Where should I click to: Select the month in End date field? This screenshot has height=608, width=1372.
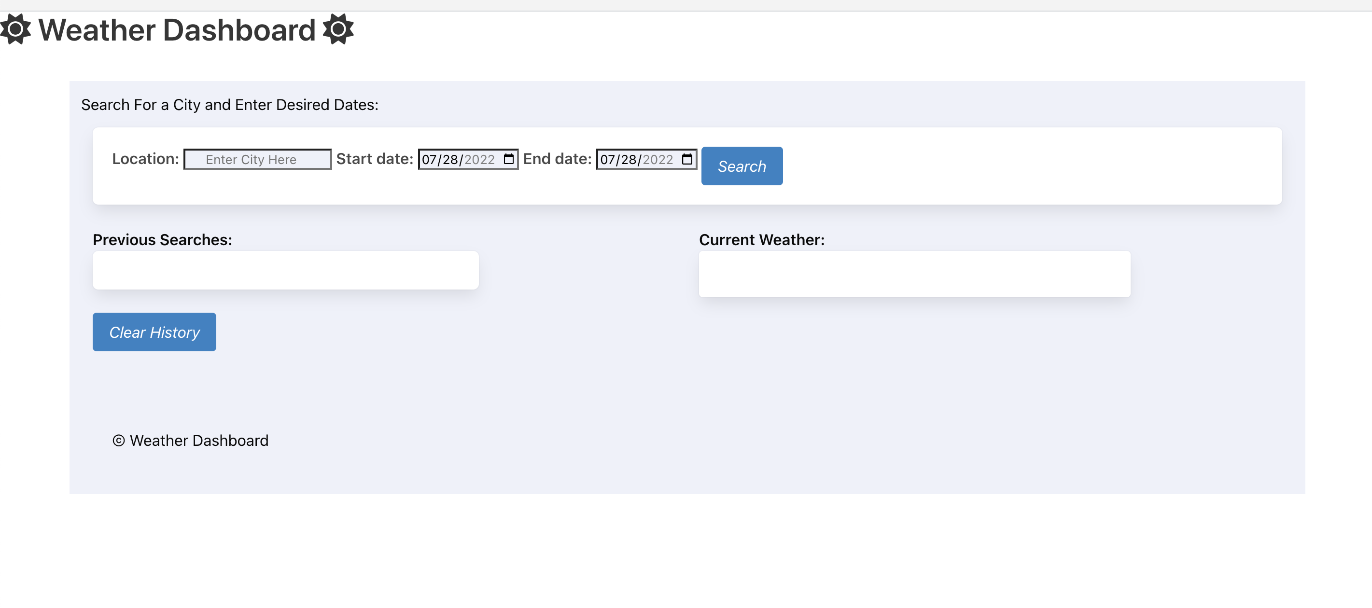point(607,160)
